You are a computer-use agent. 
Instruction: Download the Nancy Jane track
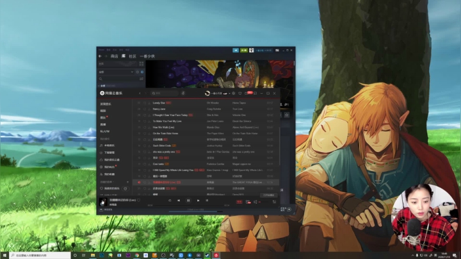pos(149,109)
